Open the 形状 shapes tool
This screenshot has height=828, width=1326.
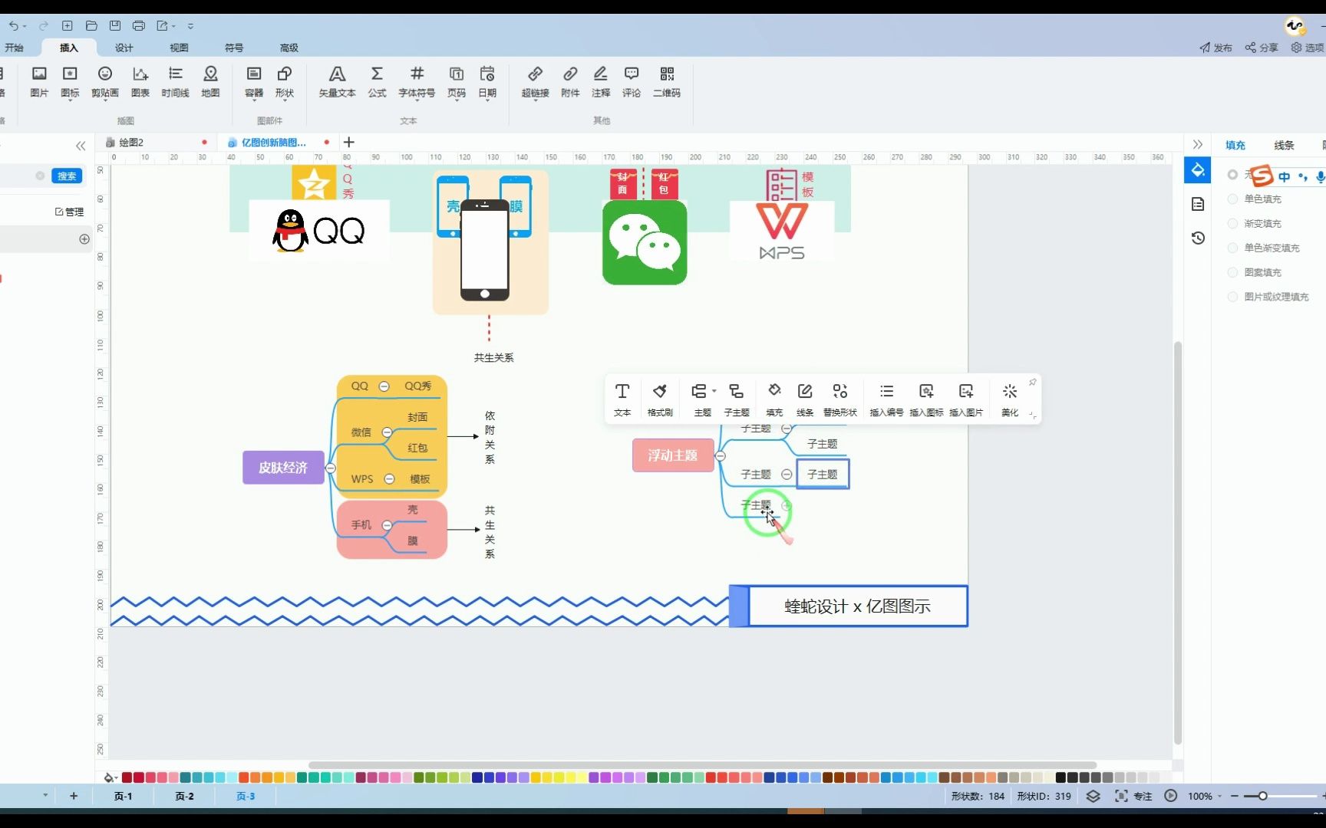[285, 82]
